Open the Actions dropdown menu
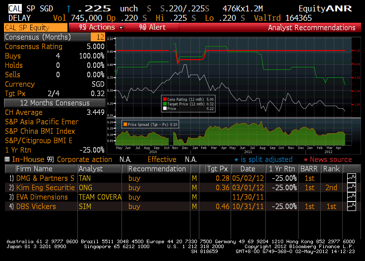 pyautogui.click(x=96, y=27)
